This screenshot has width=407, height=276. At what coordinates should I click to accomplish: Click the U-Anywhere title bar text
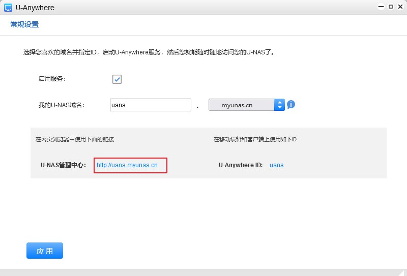point(35,8)
